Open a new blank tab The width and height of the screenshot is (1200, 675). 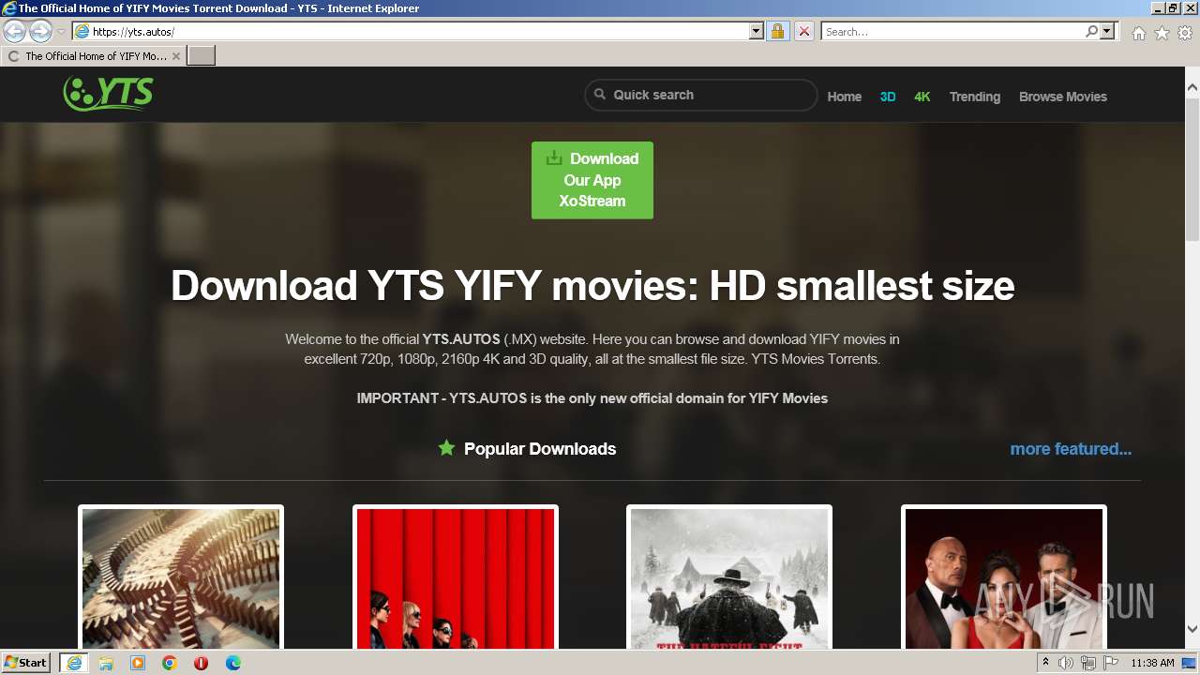[202, 56]
